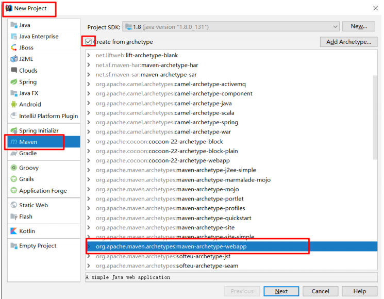
Task: Select camel-archetype-war row
Action: 231,132
